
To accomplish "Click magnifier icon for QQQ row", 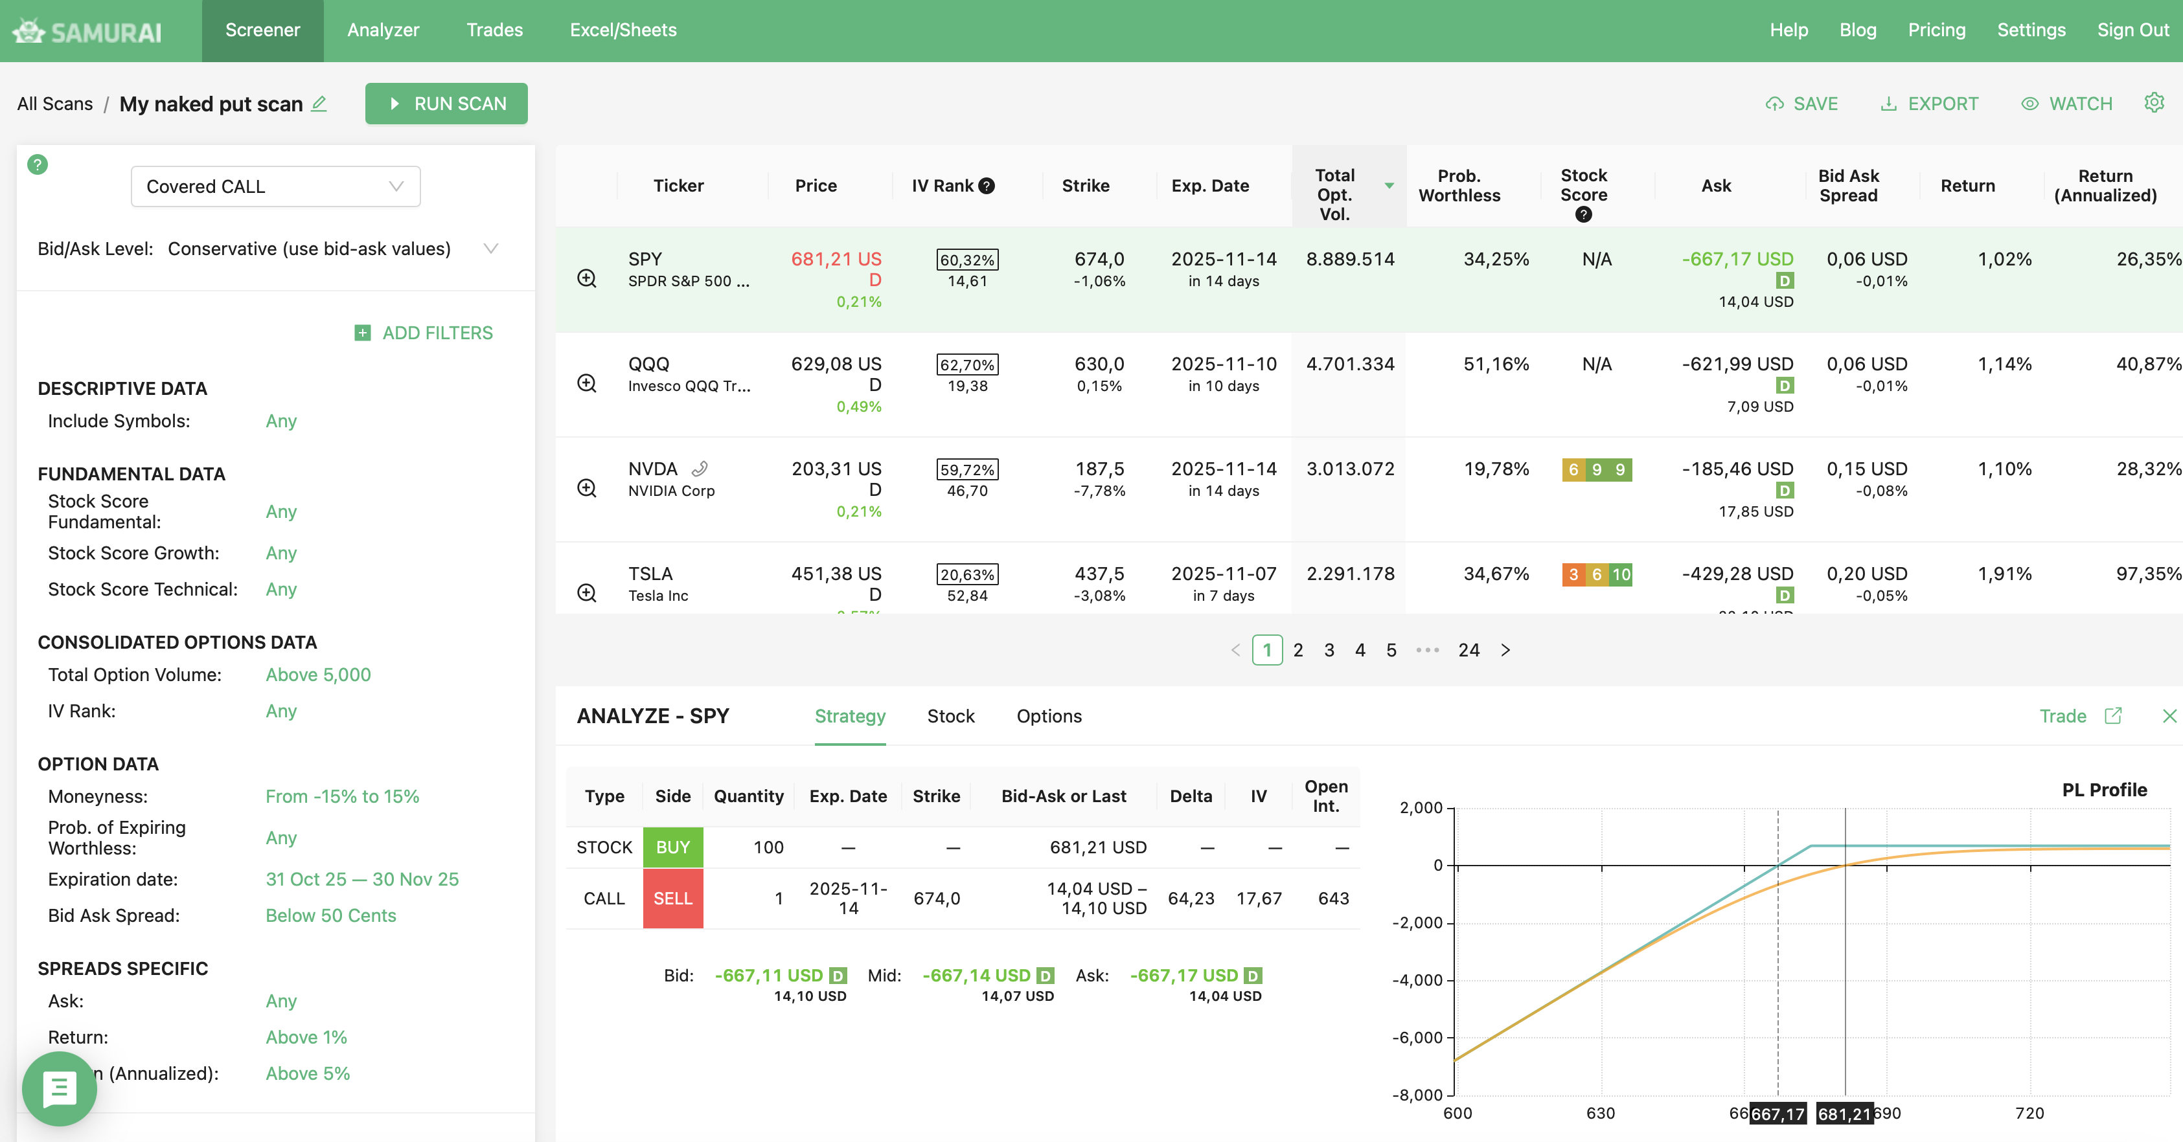I will pos(586,383).
